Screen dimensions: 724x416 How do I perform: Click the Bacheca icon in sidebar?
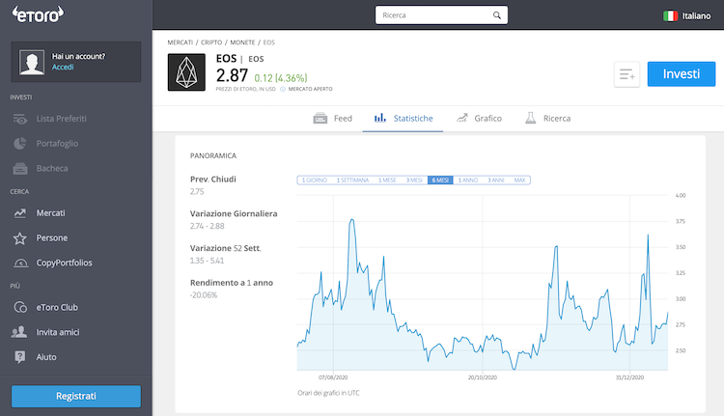point(20,169)
